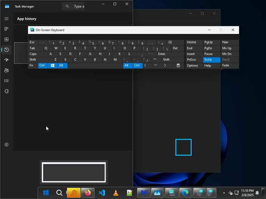Open the notification bell in tray
The width and height of the screenshot is (266, 199).
[x=257, y=193]
